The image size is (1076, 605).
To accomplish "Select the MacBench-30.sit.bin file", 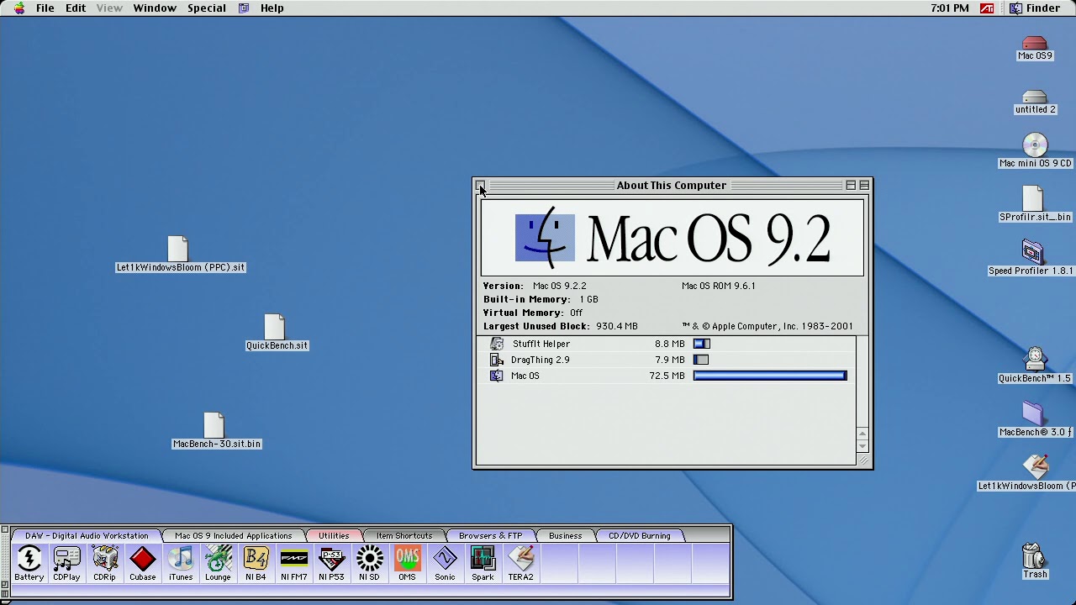I will [216, 431].
